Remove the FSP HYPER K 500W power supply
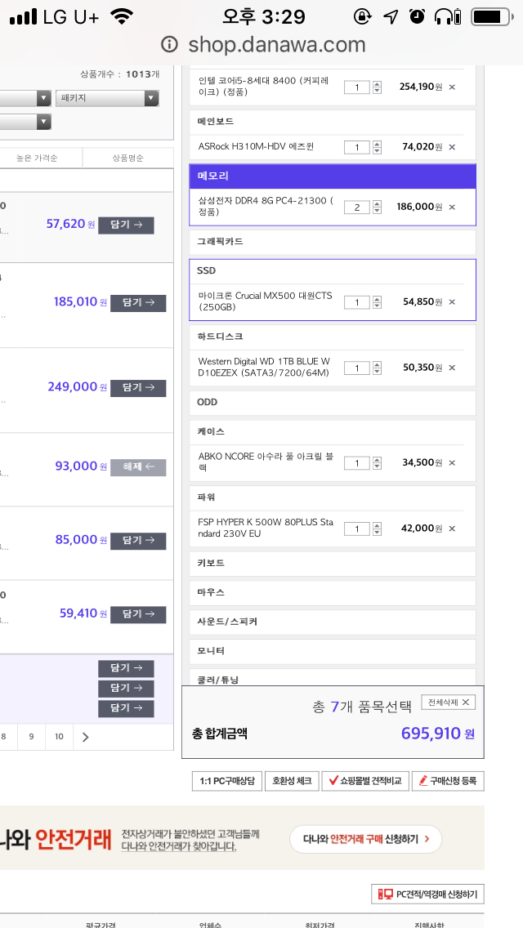This screenshot has width=523, height=928. [x=452, y=529]
